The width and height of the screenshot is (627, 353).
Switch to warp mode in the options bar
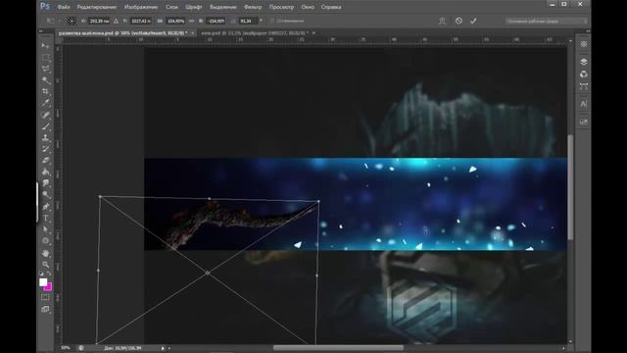pyautogui.click(x=442, y=21)
